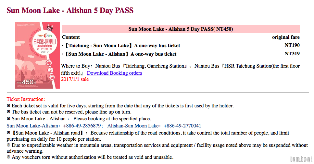Click the NT319 original fare value
314x164 pixels.
(x=292, y=54)
